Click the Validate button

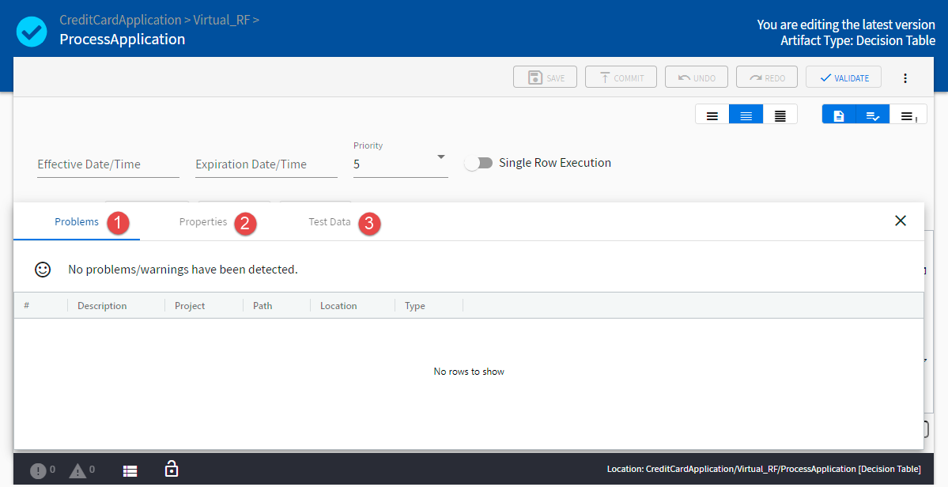point(844,77)
